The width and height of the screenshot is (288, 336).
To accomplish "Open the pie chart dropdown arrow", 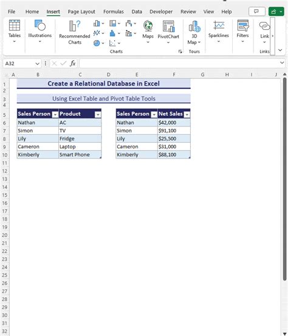I will coord(103,43).
